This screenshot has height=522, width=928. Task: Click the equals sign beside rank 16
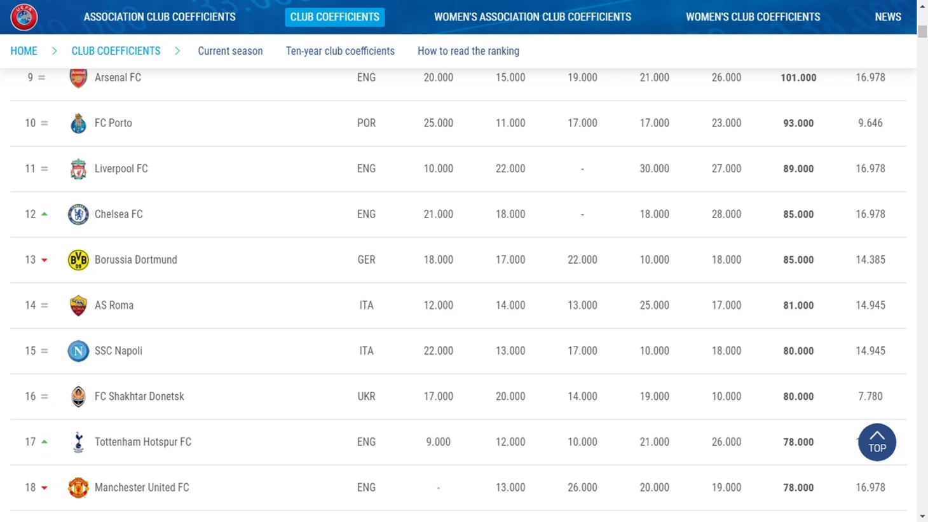[x=44, y=397]
